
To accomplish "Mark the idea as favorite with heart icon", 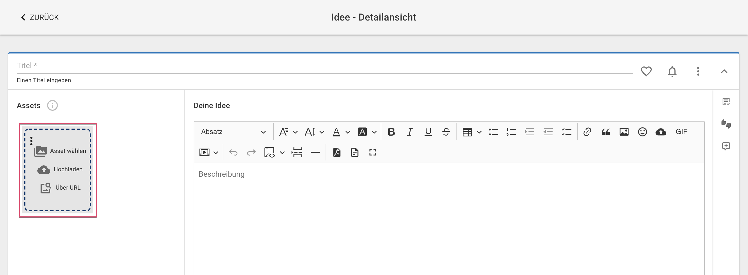I will click(646, 71).
